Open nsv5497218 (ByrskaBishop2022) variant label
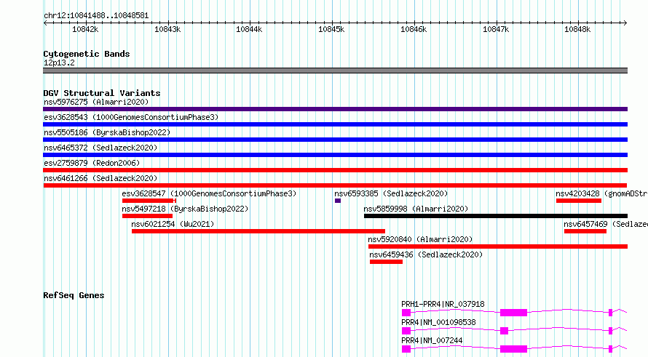The image size is (648, 357). pyautogui.click(x=185, y=209)
